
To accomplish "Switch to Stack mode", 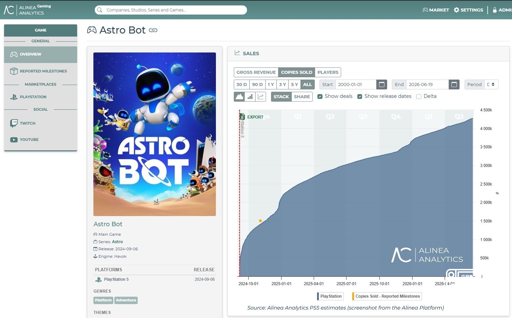I will pos(281,97).
